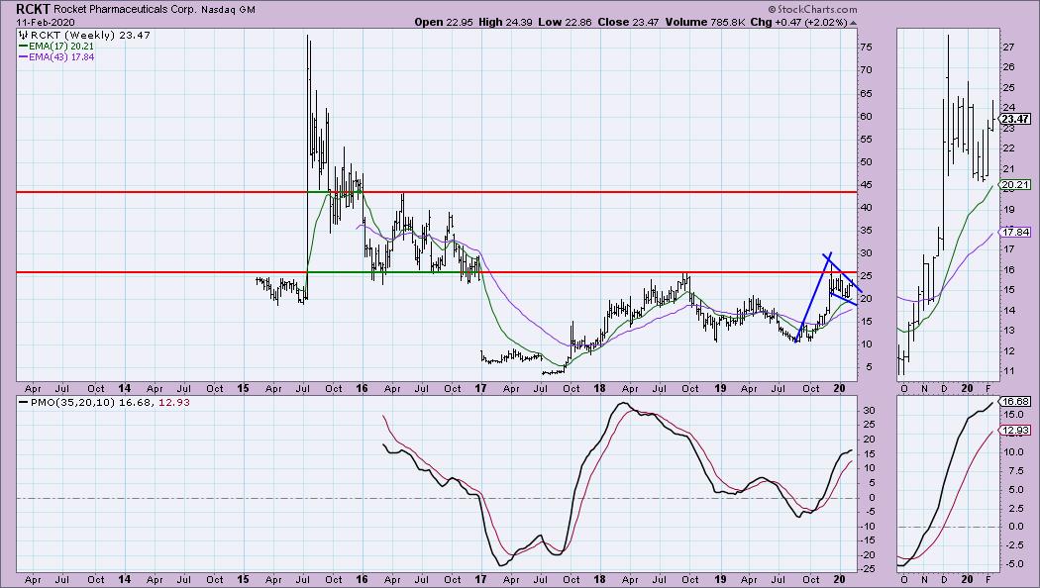Click the 45 label on the price axis
The width and height of the screenshot is (1040, 588).
pyautogui.click(x=866, y=184)
